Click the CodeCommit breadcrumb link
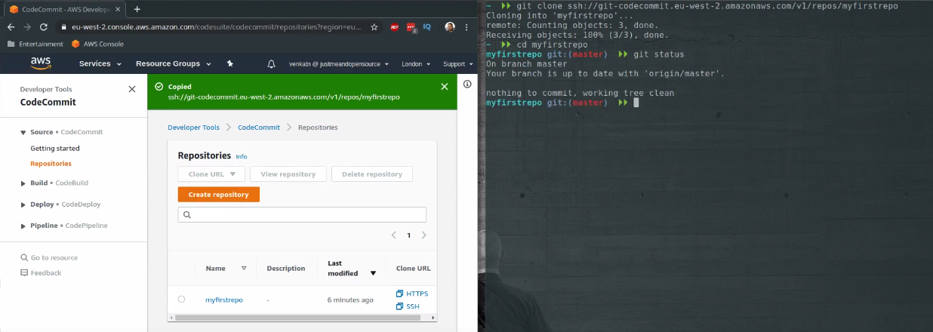This screenshot has width=933, height=332. click(x=259, y=128)
